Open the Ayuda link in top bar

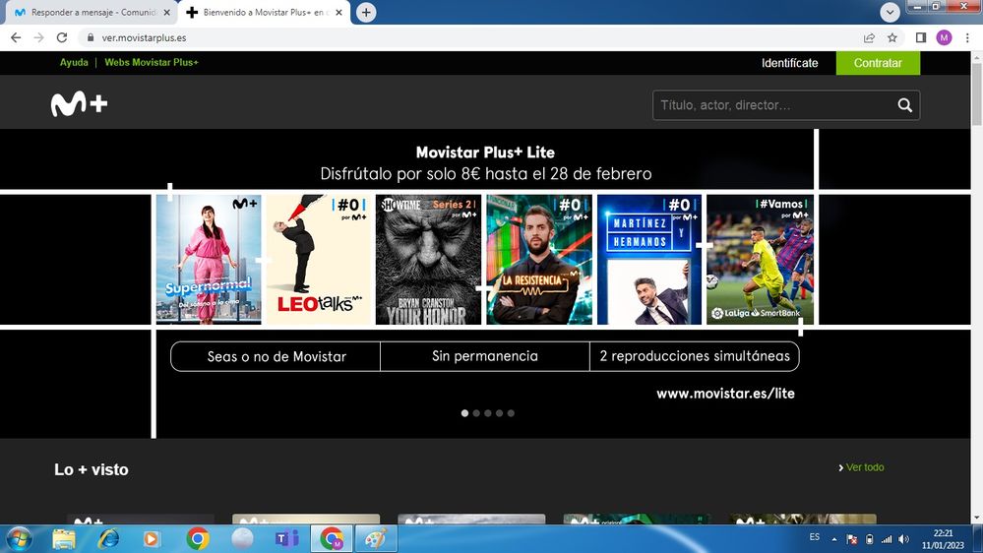74,63
